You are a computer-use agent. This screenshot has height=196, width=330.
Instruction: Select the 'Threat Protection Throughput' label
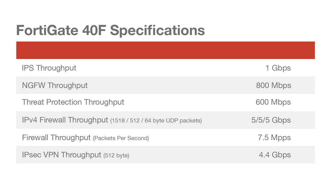pyautogui.click(x=73, y=102)
